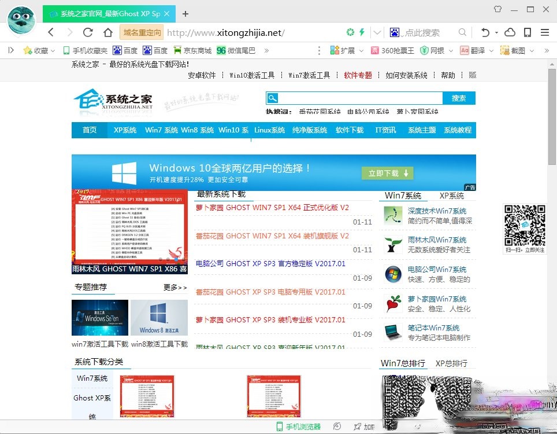
Task: Toggle the bookmarks sidebar arrow icon
Action: pos(11,50)
